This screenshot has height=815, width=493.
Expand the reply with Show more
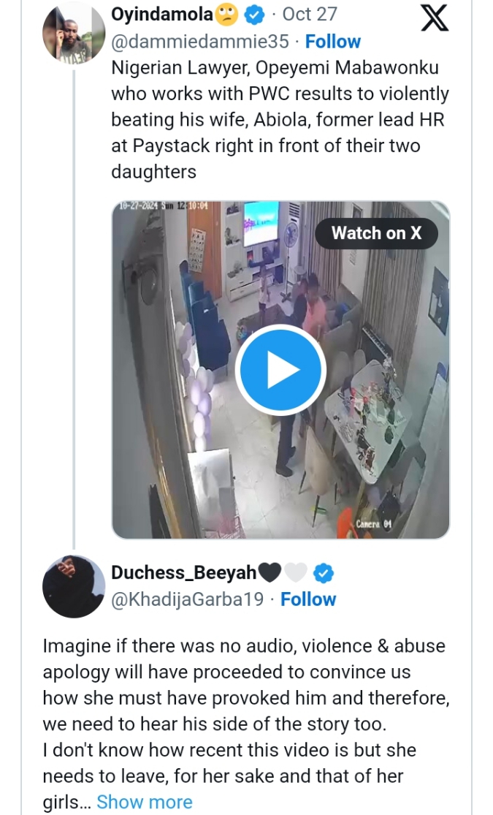144,802
